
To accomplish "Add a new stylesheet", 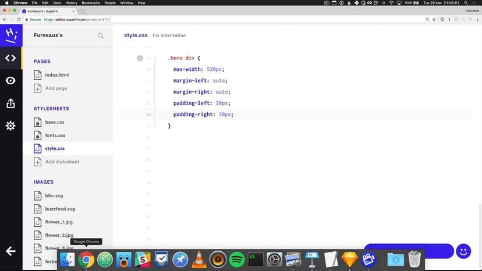I will (62, 162).
